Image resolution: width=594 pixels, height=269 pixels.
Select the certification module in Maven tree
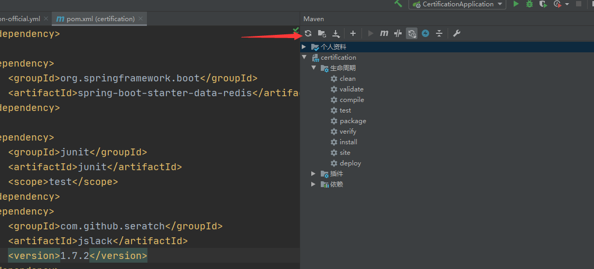[338, 58]
